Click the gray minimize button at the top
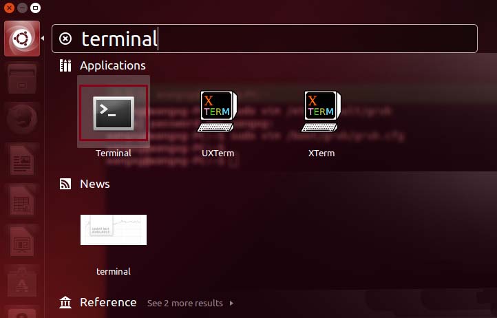Image resolution: width=497 pixels, height=318 pixels. [x=22, y=8]
